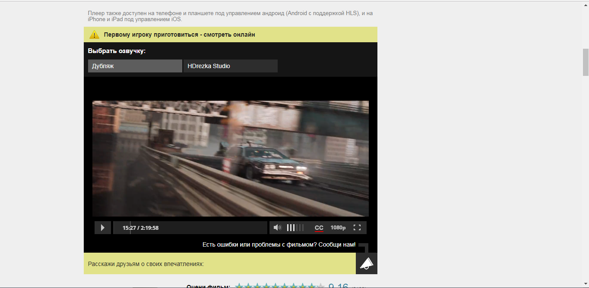Mute audio via the speaker icon
This screenshot has height=288, width=589.
[277, 228]
